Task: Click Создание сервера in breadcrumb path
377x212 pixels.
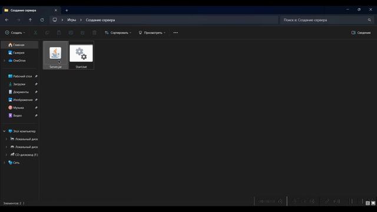Action: (x=100, y=20)
